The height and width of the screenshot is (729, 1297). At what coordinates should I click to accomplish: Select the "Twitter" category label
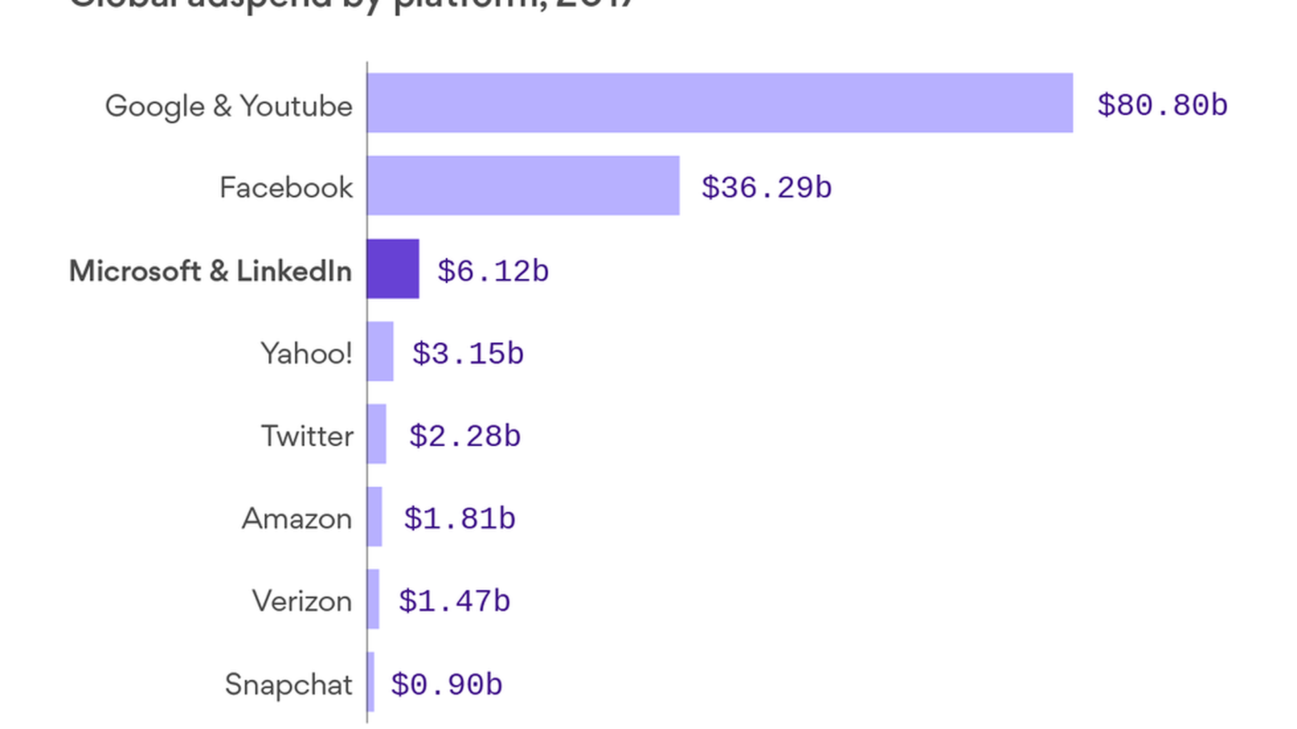(307, 436)
